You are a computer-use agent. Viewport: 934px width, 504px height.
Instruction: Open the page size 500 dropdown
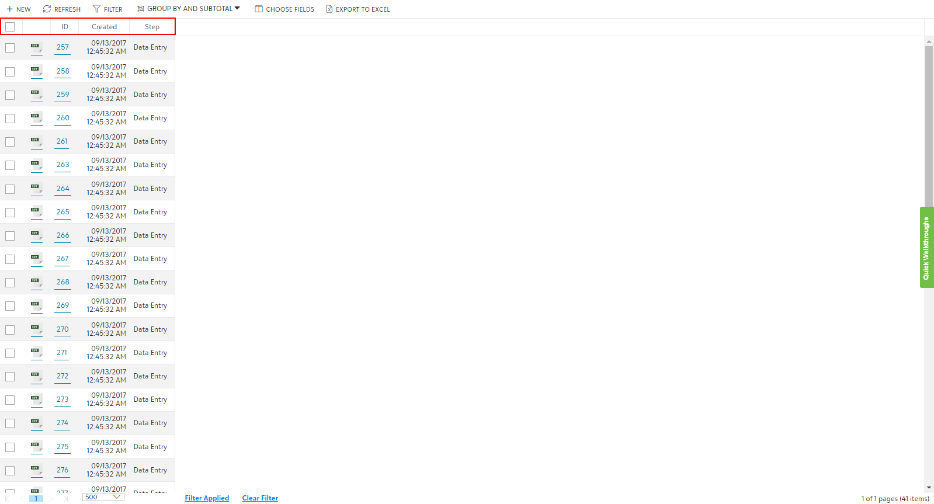[x=103, y=497]
